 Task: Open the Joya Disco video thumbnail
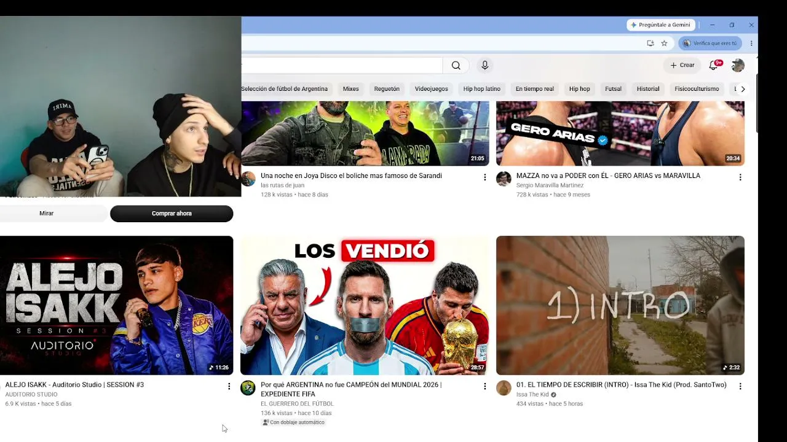pyautogui.click(x=365, y=133)
